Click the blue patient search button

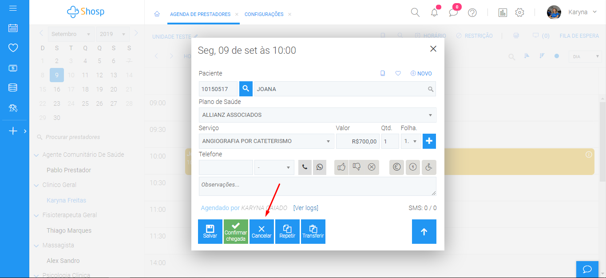(246, 89)
